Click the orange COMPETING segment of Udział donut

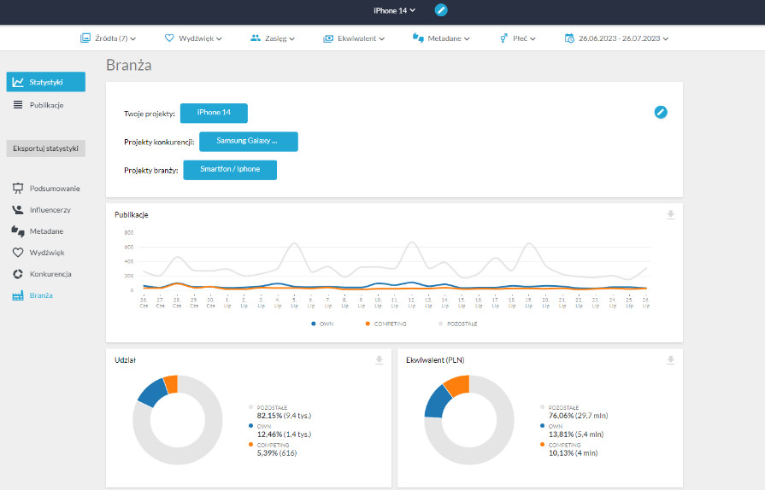coord(171,384)
